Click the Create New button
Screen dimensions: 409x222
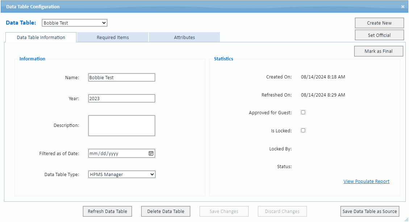coord(379,23)
